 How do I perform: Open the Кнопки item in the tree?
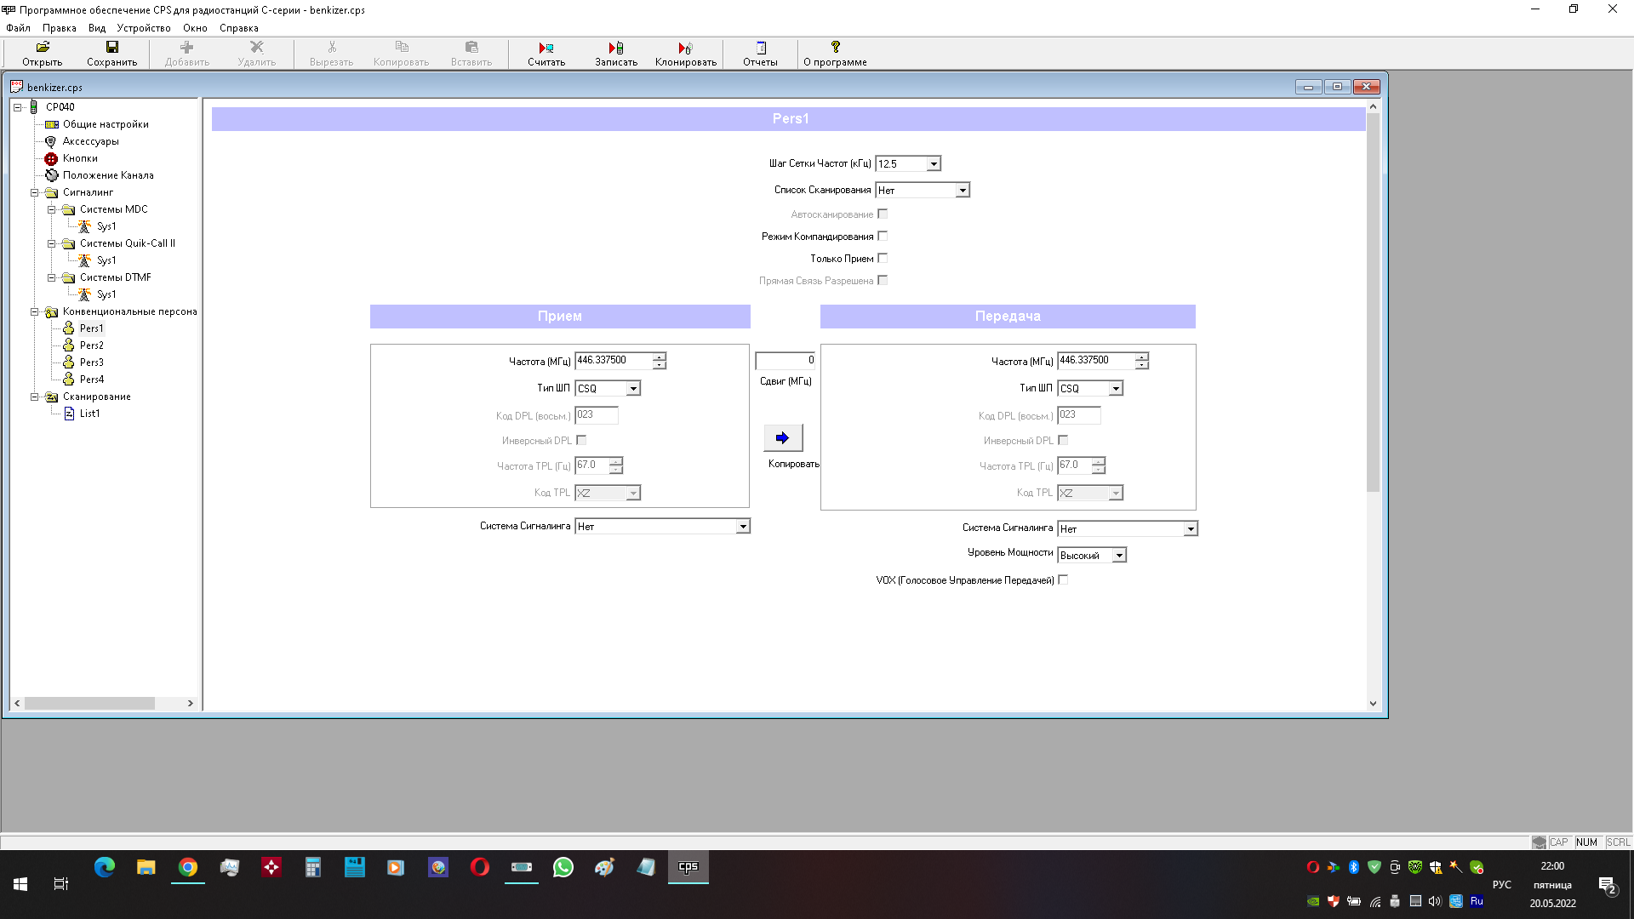coord(80,158)
